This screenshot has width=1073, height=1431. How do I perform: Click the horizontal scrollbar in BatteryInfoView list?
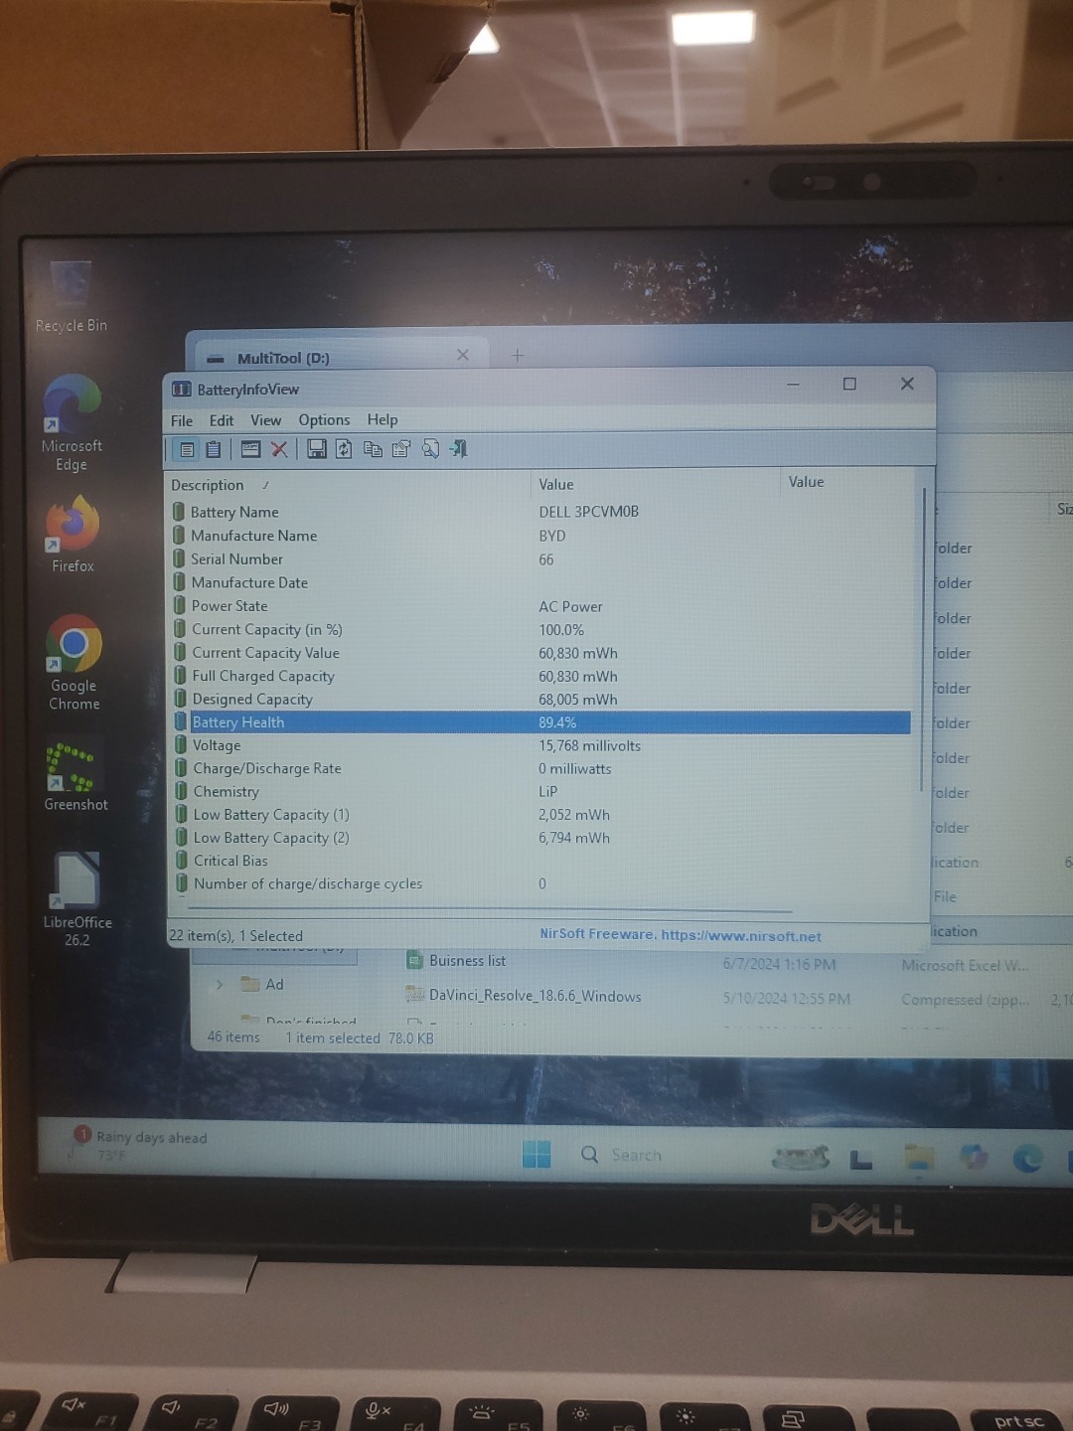489,909
